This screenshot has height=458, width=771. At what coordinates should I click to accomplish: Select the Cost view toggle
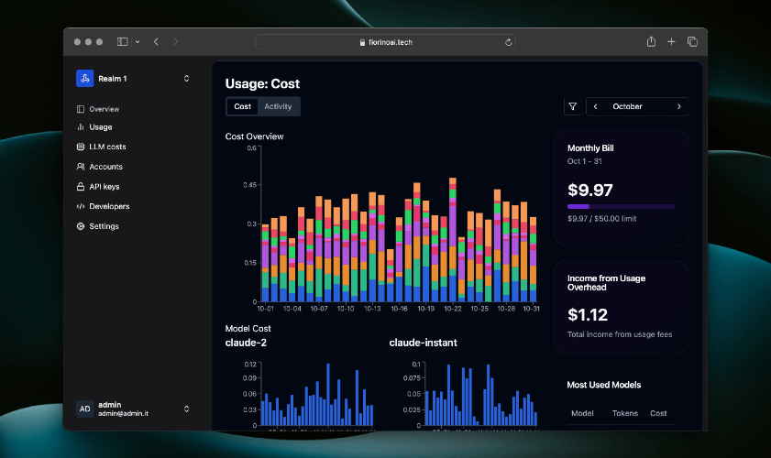tap(242, 106)
